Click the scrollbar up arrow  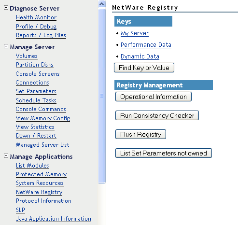click(x=101, y=4)
